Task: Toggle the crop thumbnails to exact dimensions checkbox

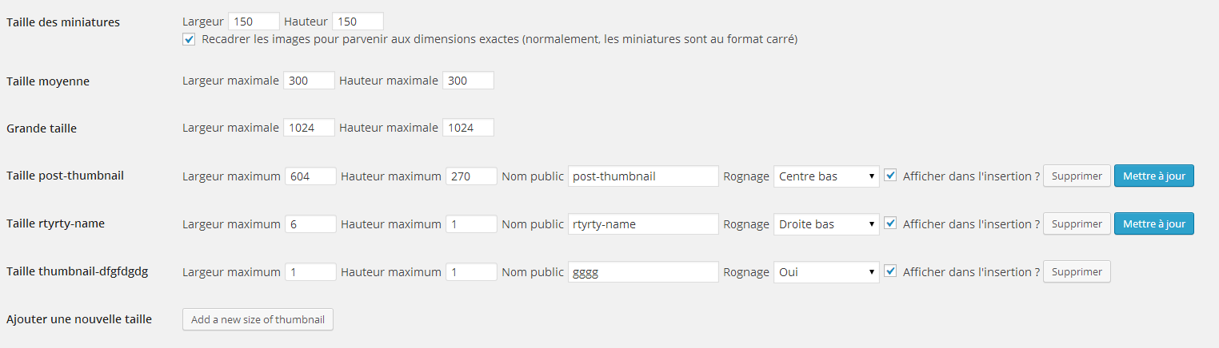Action: click(x=189, y=39)
